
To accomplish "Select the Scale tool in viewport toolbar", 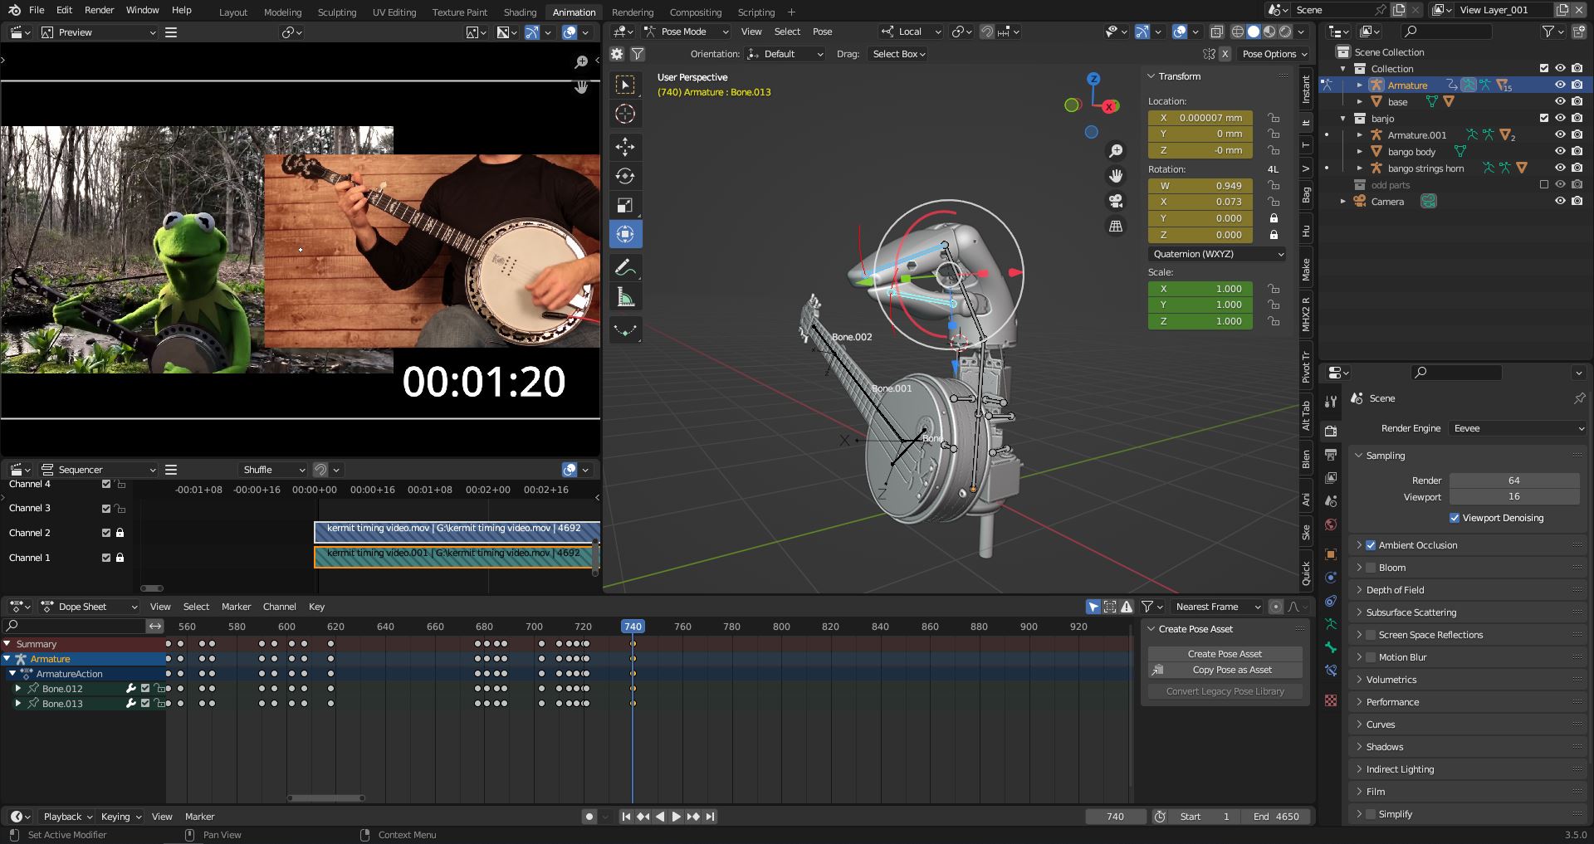I will coord(625,205).
